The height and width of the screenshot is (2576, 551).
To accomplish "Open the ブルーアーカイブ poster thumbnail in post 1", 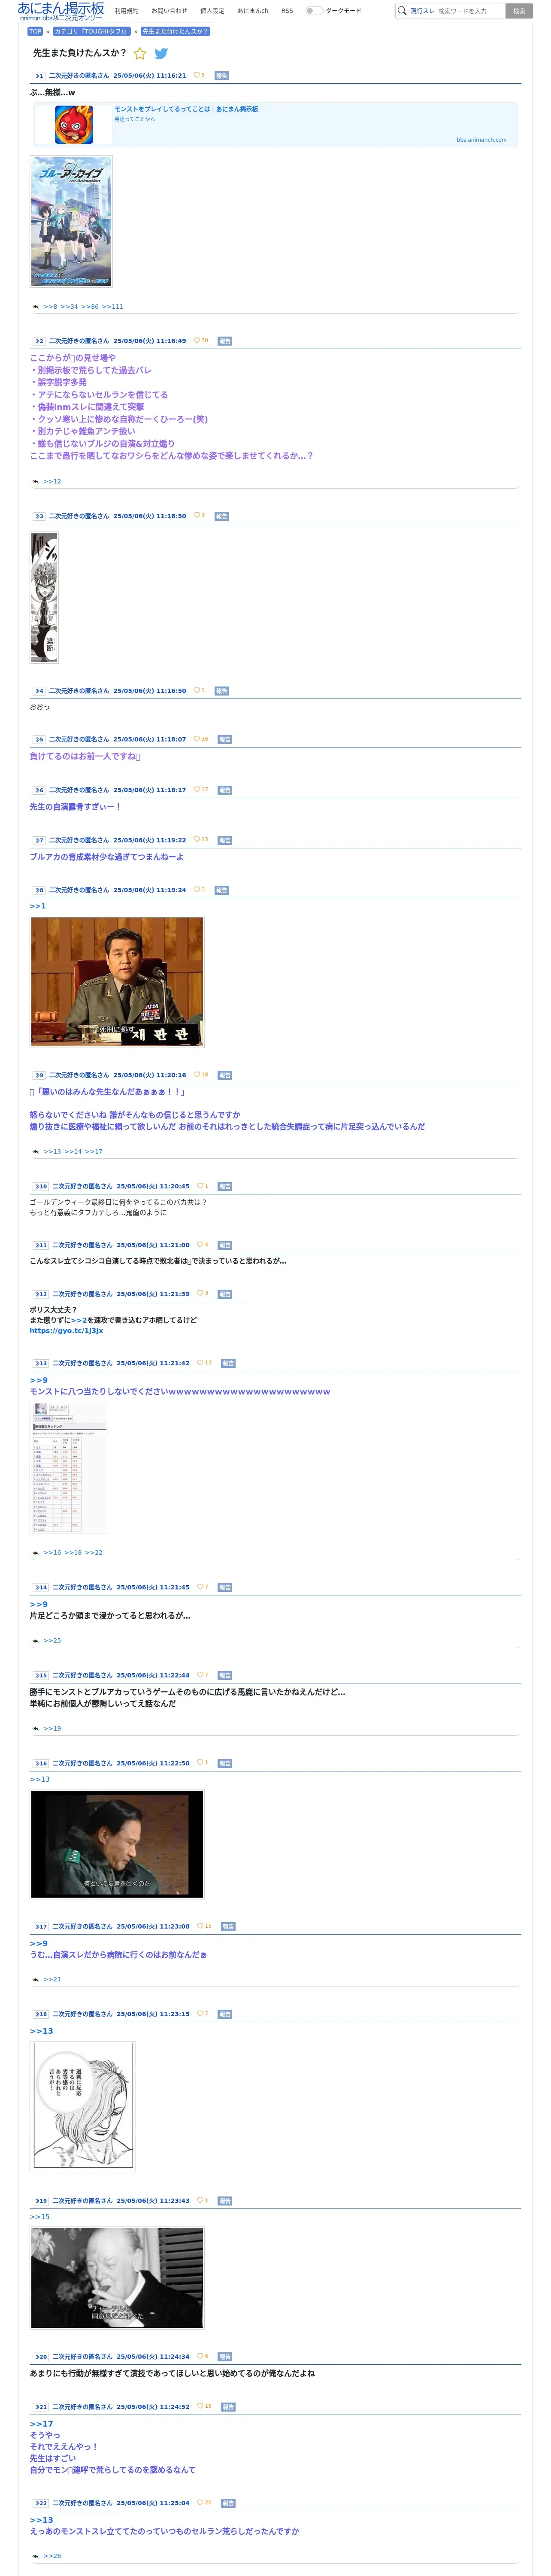I will (71, 221).
